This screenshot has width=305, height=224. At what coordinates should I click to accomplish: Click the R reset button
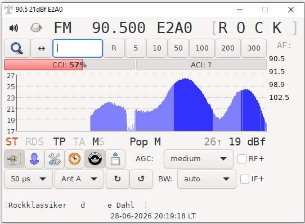[x=114, y=48]
